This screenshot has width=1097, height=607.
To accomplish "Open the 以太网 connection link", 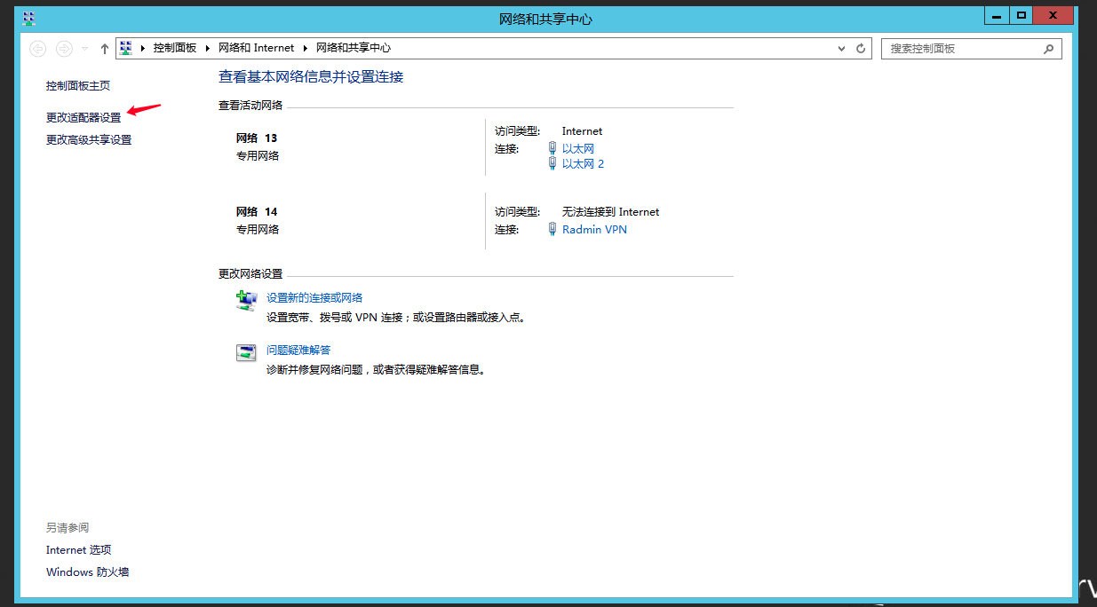I will pos(578,148).
